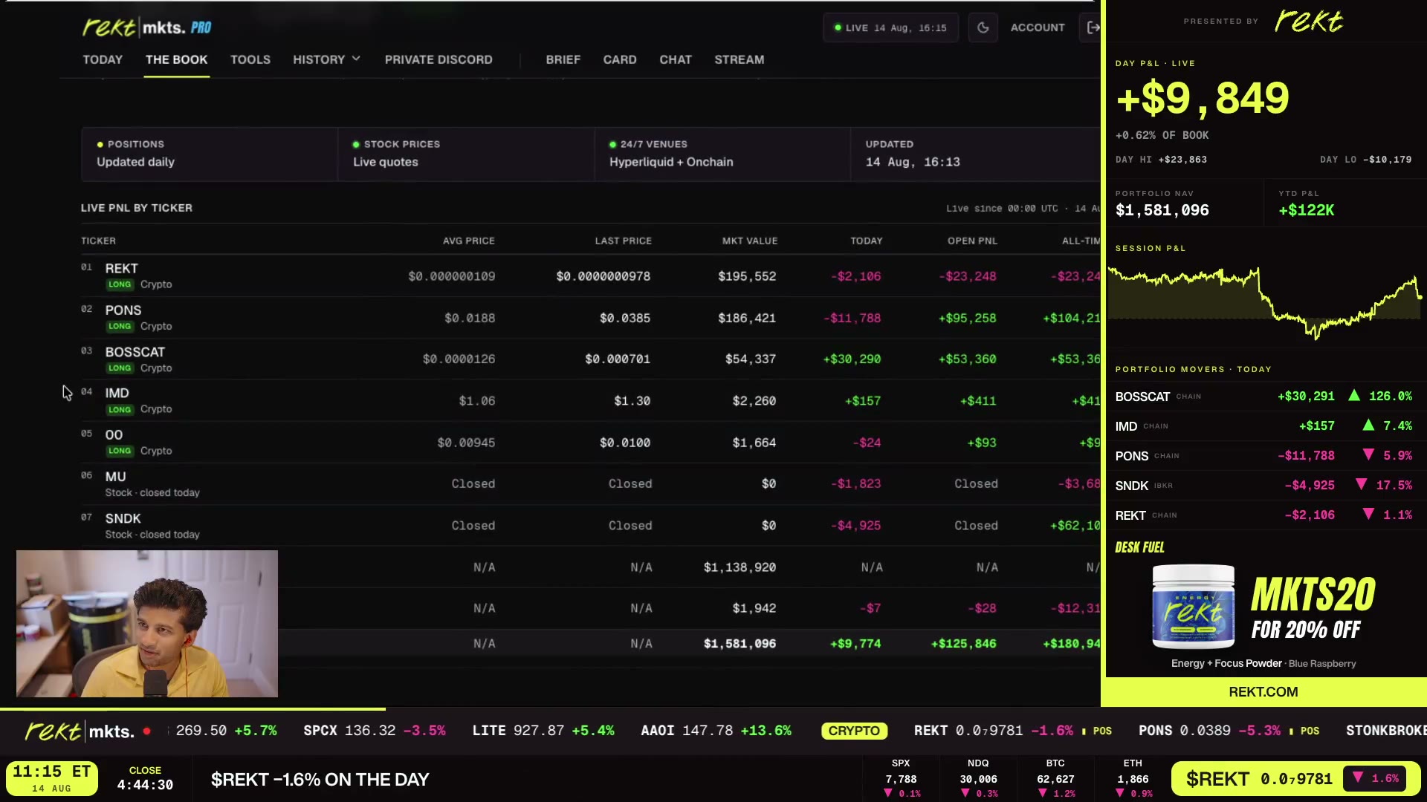This screenshot has width=1427, height=802.
Task: Expand the HISTORY dropdown
Action: tap(326, 59)
